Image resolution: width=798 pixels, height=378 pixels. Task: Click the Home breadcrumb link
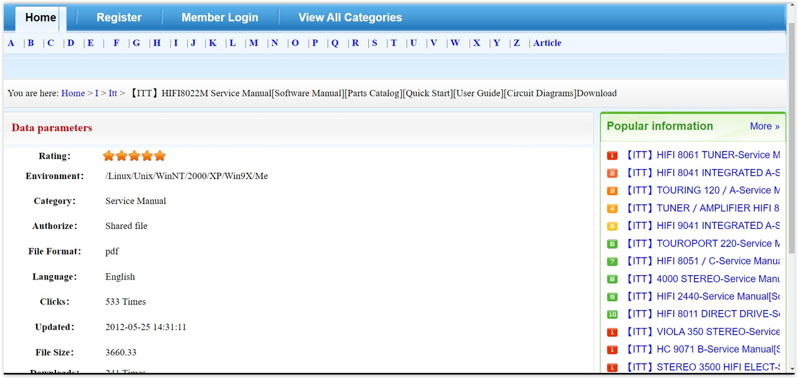(73, 93)
